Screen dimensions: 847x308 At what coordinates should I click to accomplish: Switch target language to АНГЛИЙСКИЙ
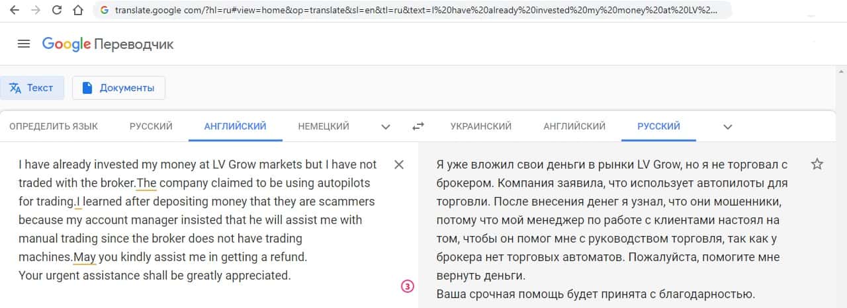tap(574, 126)
